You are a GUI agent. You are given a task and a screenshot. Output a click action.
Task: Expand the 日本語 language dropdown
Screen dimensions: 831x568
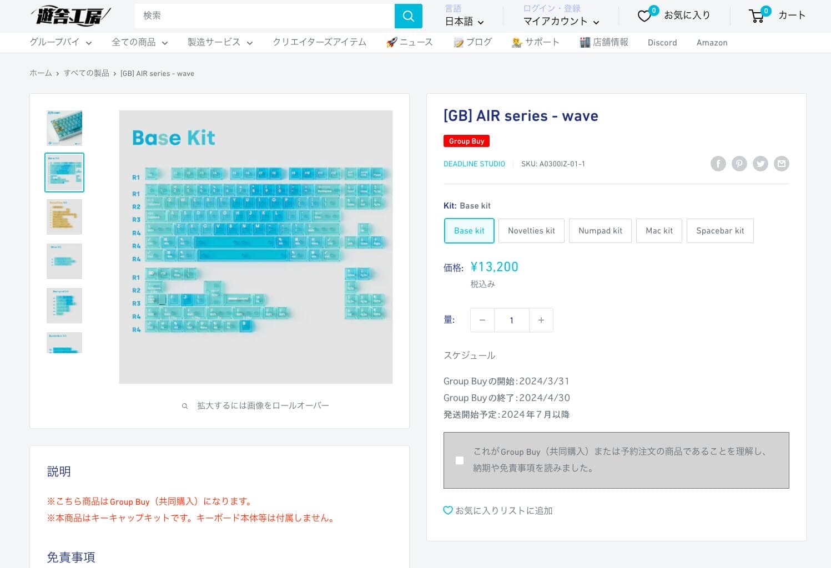click(x=464, y=22)
